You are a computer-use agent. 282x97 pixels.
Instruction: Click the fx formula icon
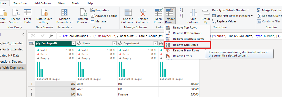(51, 36)
